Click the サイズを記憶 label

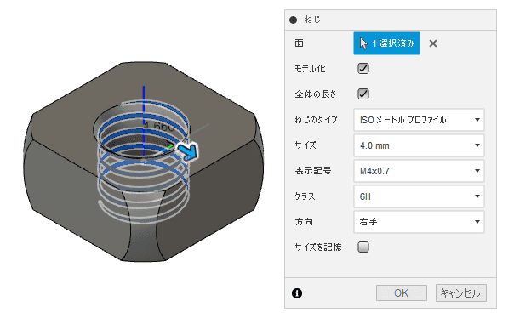(318, 247)
